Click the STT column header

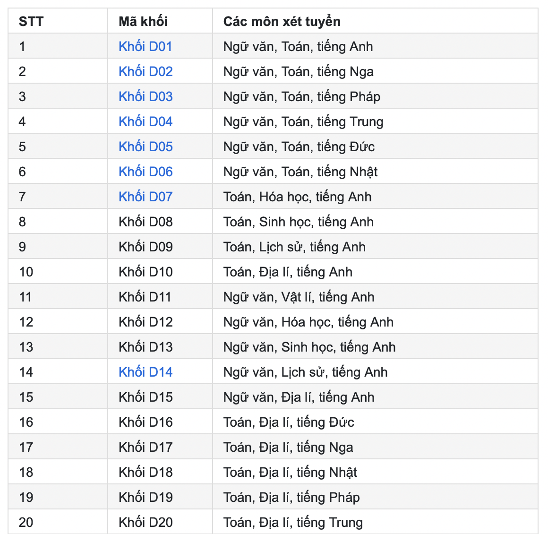click(31, 21)
